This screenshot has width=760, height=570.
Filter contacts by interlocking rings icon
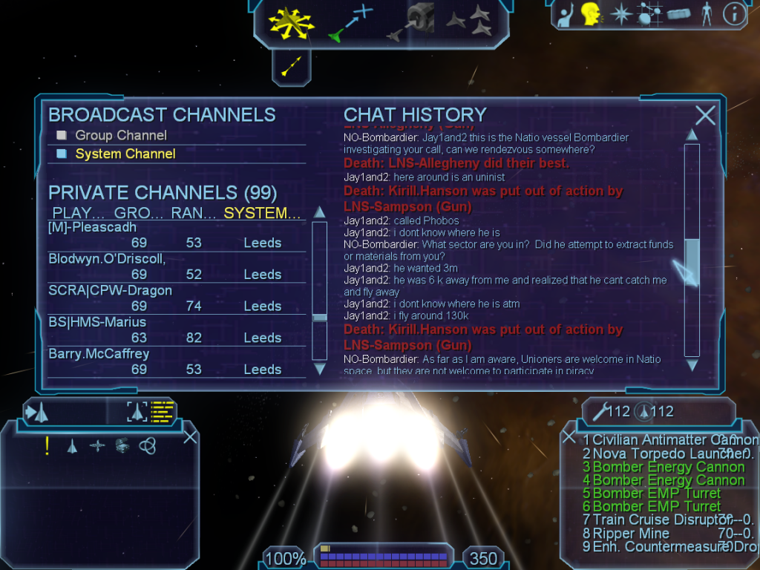(148, 445)
